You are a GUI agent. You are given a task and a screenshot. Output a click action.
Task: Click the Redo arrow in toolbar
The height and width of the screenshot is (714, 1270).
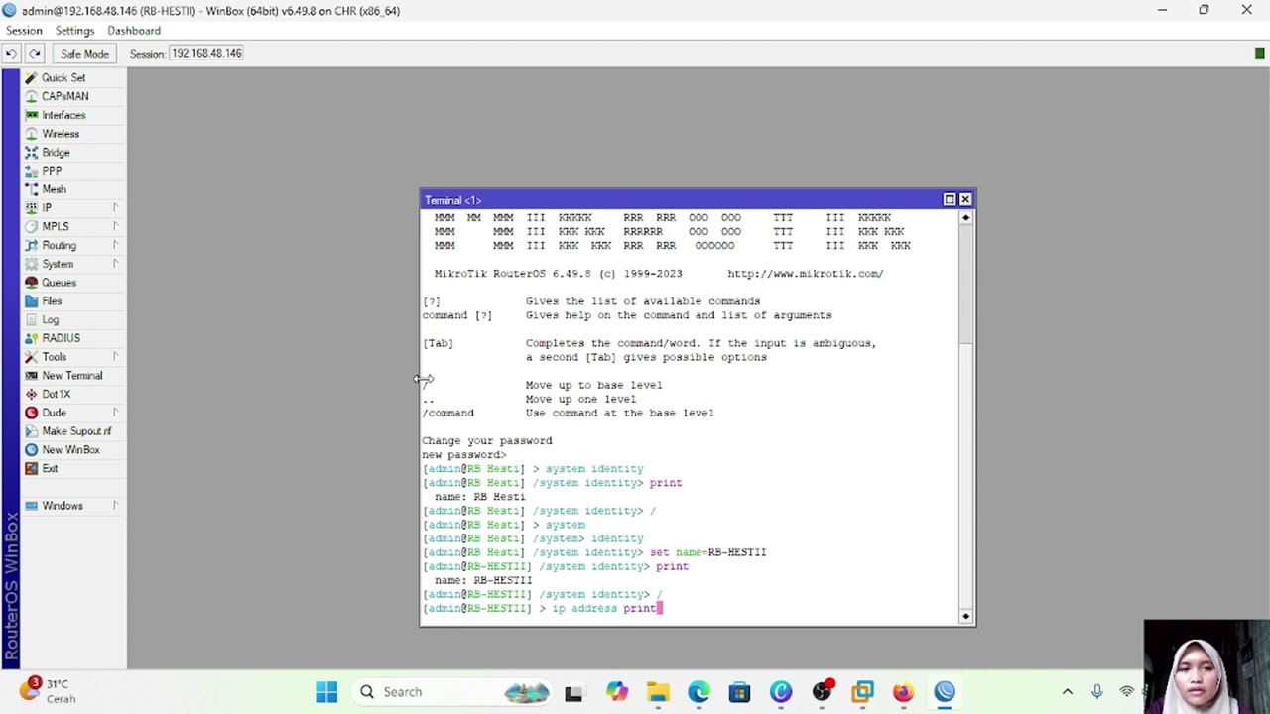pos(35,53)
